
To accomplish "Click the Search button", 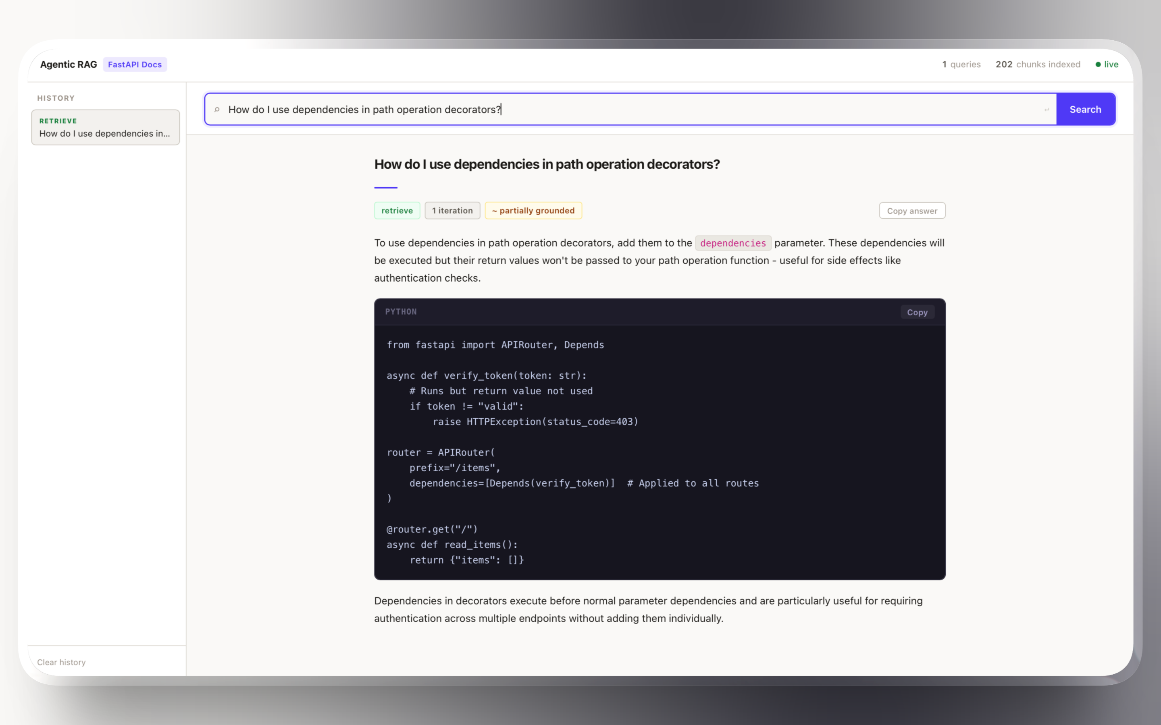I will pyautogui.click(x=1085, y=109).
